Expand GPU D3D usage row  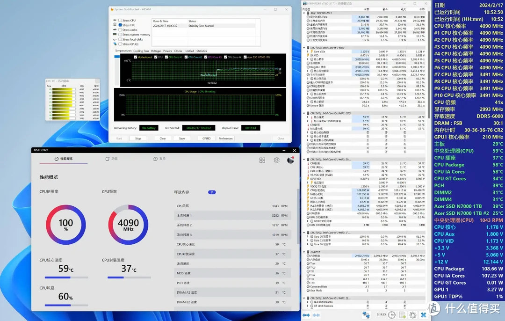[308, 221]
